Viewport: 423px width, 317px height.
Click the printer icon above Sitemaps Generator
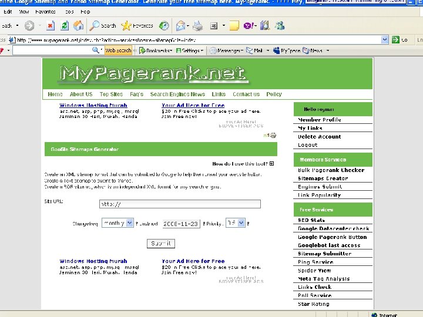pos(273,135)
